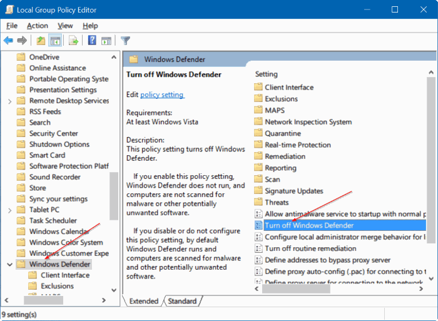Click the Back arrow toolbar icon
Viewport: 438px width, 321px height.
8,41
